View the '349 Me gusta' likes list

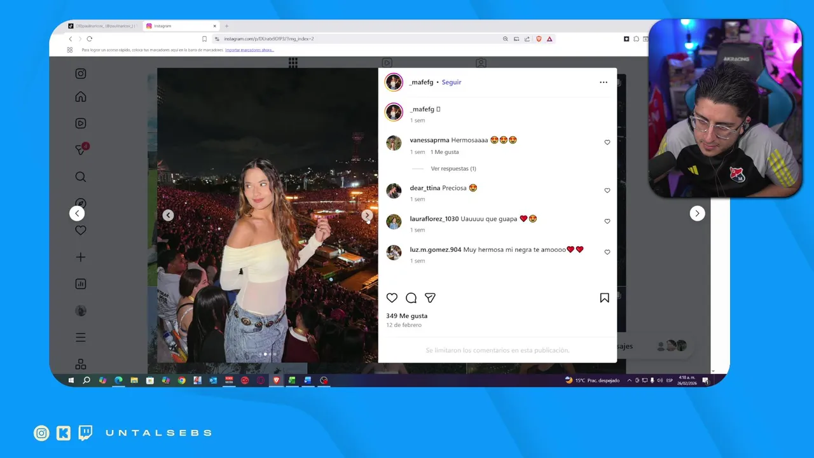407,316
